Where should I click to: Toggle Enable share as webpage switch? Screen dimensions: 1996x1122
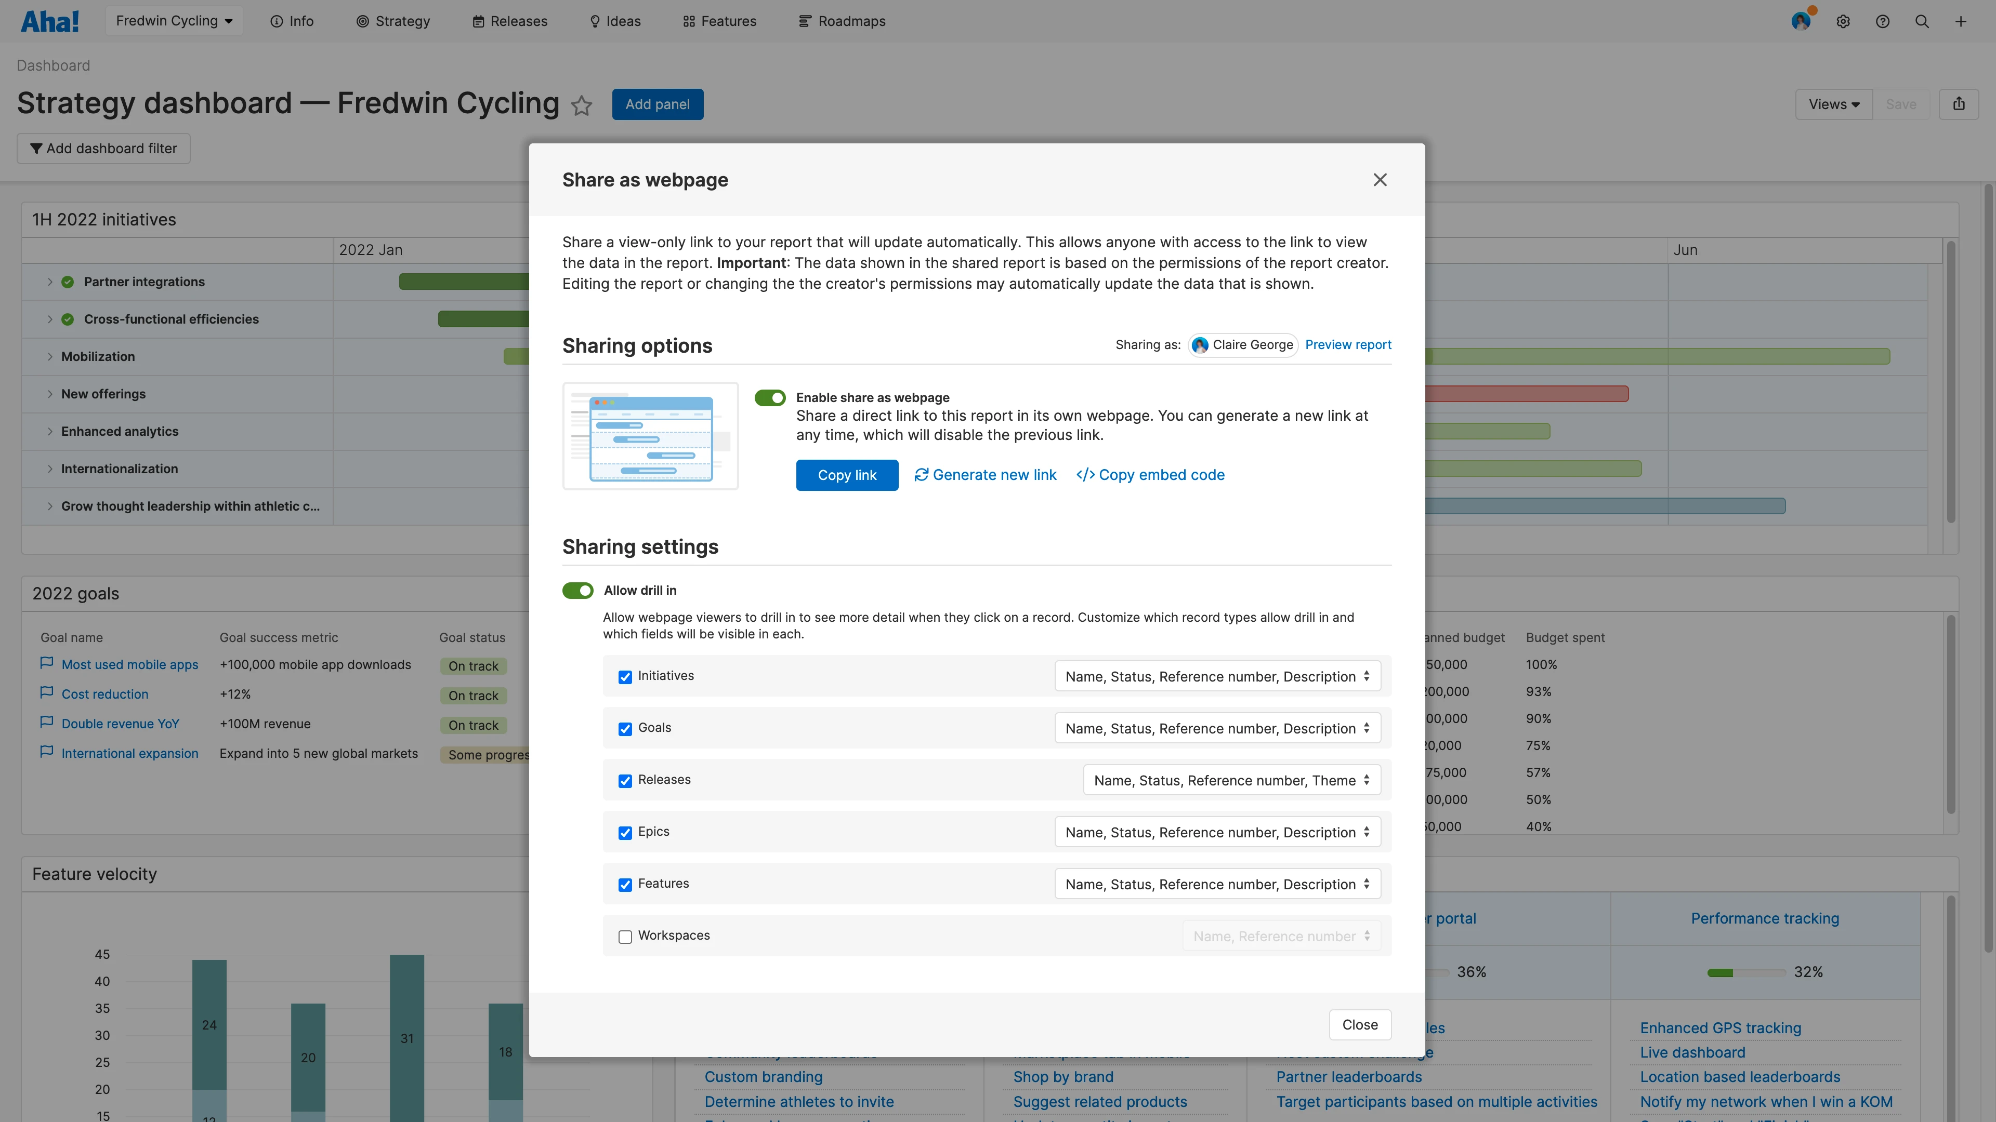(769, 397)
